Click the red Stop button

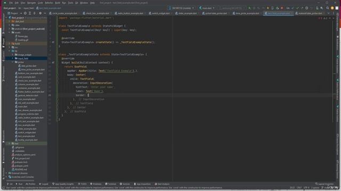282,8
